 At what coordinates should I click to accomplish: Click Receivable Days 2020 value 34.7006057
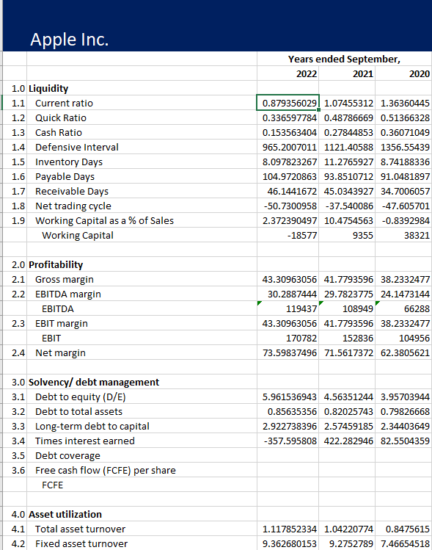405,191
